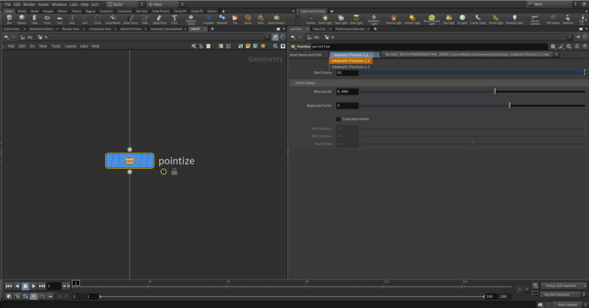Select mtakashi::Pointize::1.1 from the dropdown
Screen dimensions: 589x308
pos(350,67)
